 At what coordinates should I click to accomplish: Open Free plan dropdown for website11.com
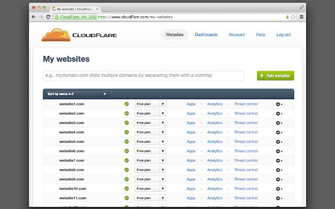click(150, 198)
